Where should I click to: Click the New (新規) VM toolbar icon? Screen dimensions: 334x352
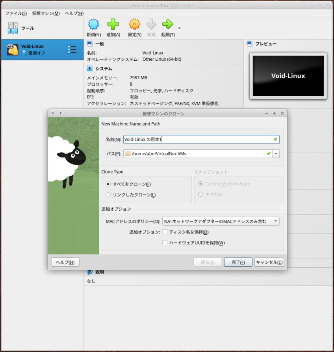94,24
